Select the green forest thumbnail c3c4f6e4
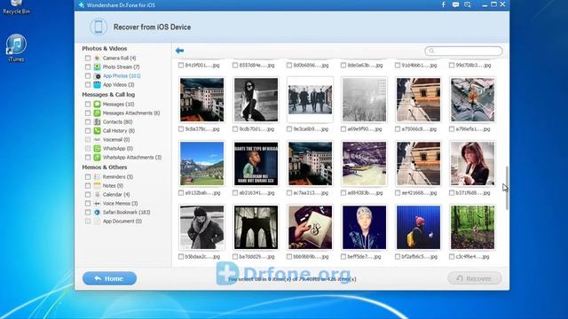Image resolution: width=568 pixels, height=319 pixels. pyautogui.click(x=472, y=228)
